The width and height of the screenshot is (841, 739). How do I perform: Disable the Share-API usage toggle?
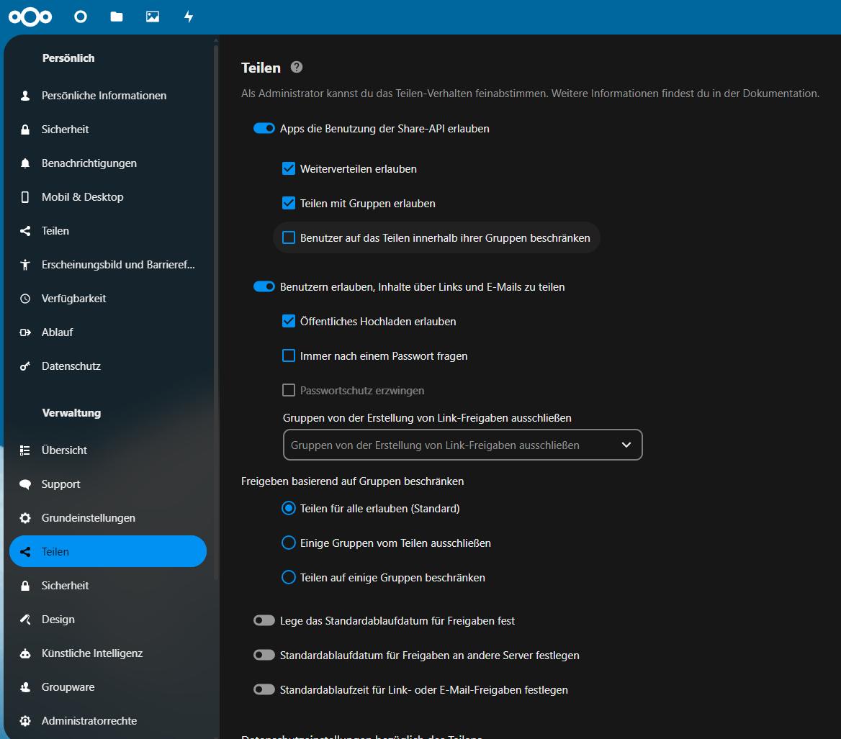[264, 129]
